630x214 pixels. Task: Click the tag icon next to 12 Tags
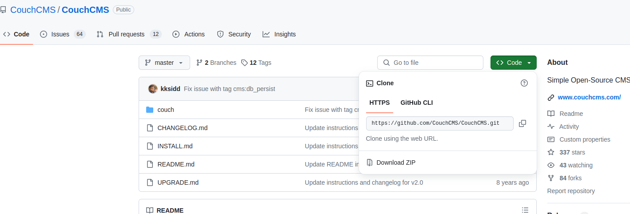coord(244,63)
